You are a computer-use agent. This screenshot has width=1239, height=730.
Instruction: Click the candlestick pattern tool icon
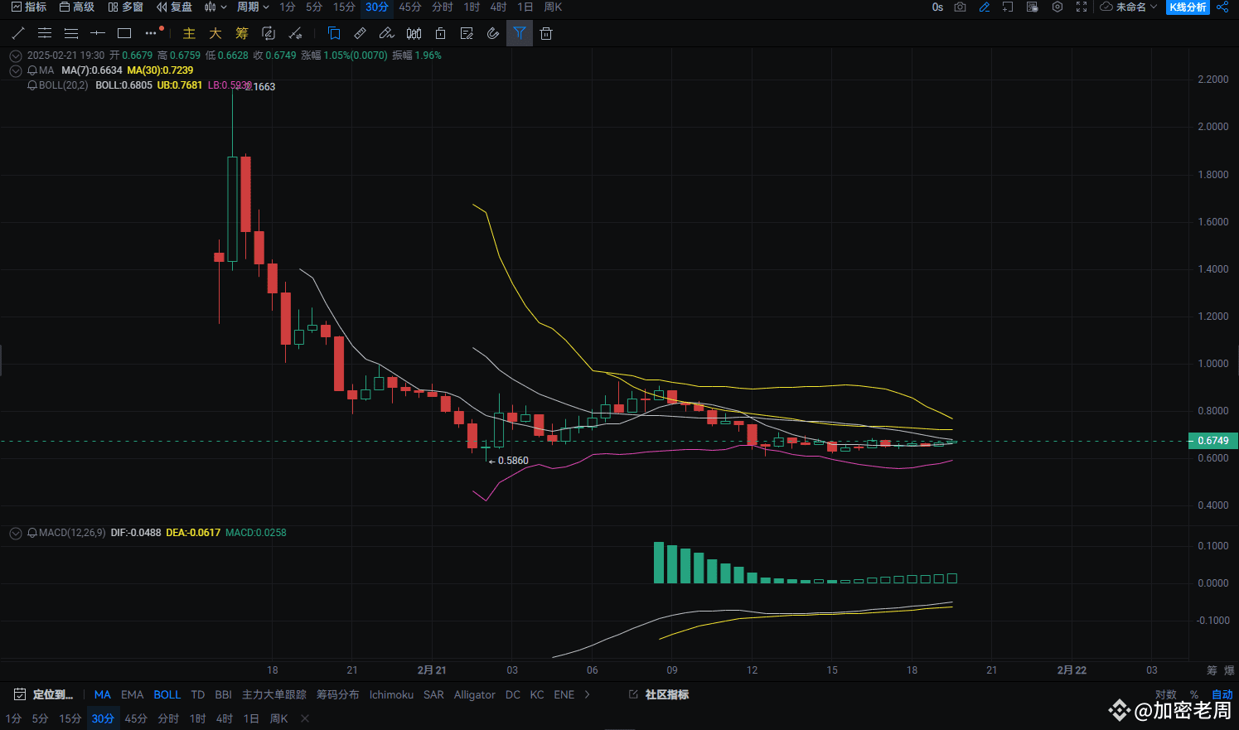coord(414,33)
